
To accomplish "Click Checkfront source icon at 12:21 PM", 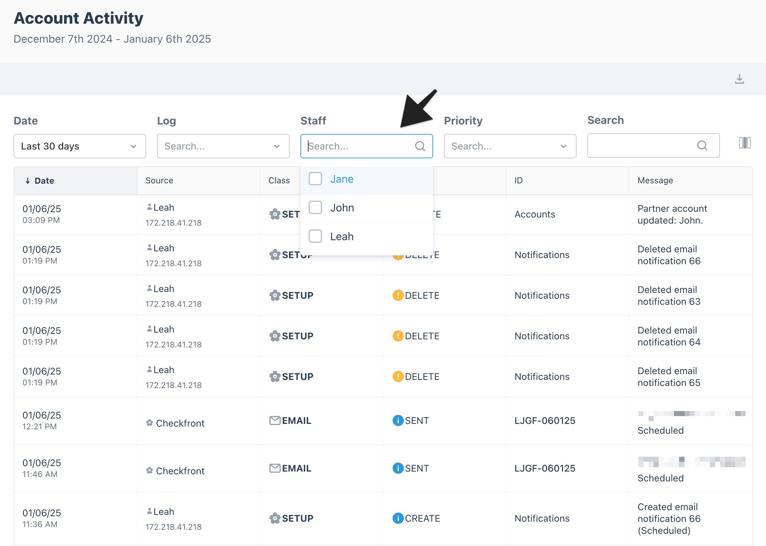I will (x=149, y=423).
